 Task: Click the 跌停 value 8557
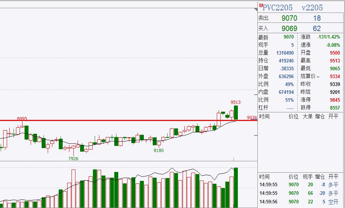tap(335, 108)
